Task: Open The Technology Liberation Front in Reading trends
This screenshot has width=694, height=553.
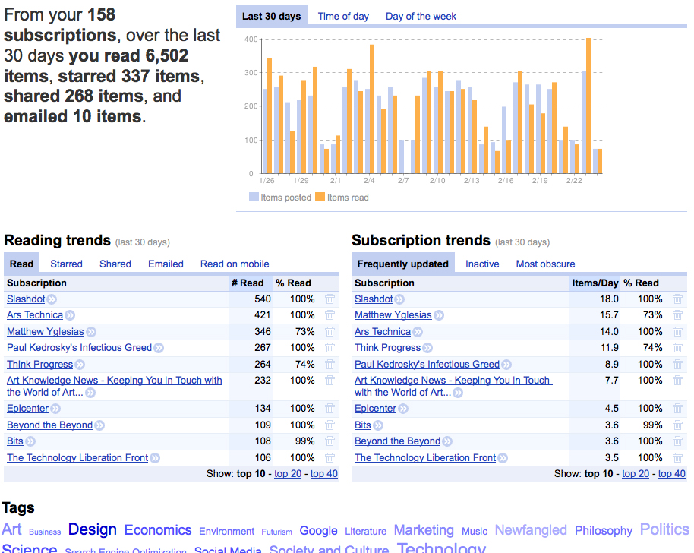Action: [77, 458]
